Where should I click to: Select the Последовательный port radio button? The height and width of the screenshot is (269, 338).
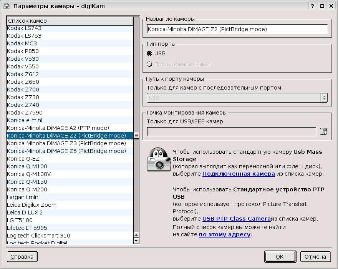(x=149, y=64)
